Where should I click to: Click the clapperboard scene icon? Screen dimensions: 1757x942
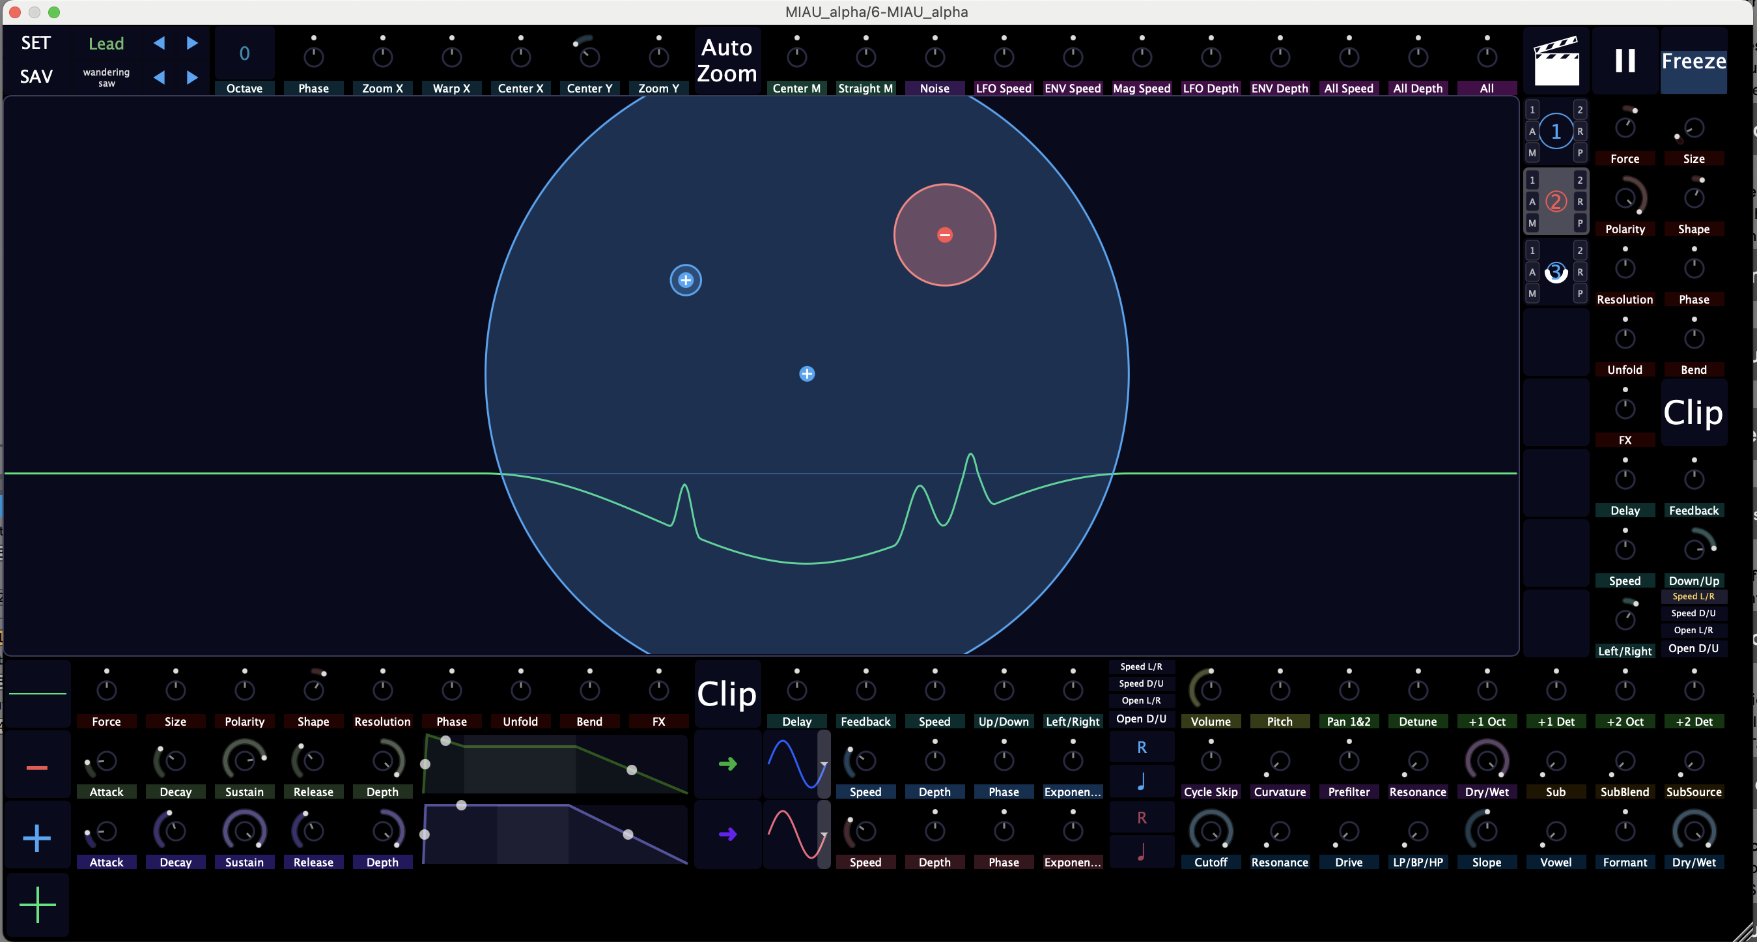(x=1556, y=61)
